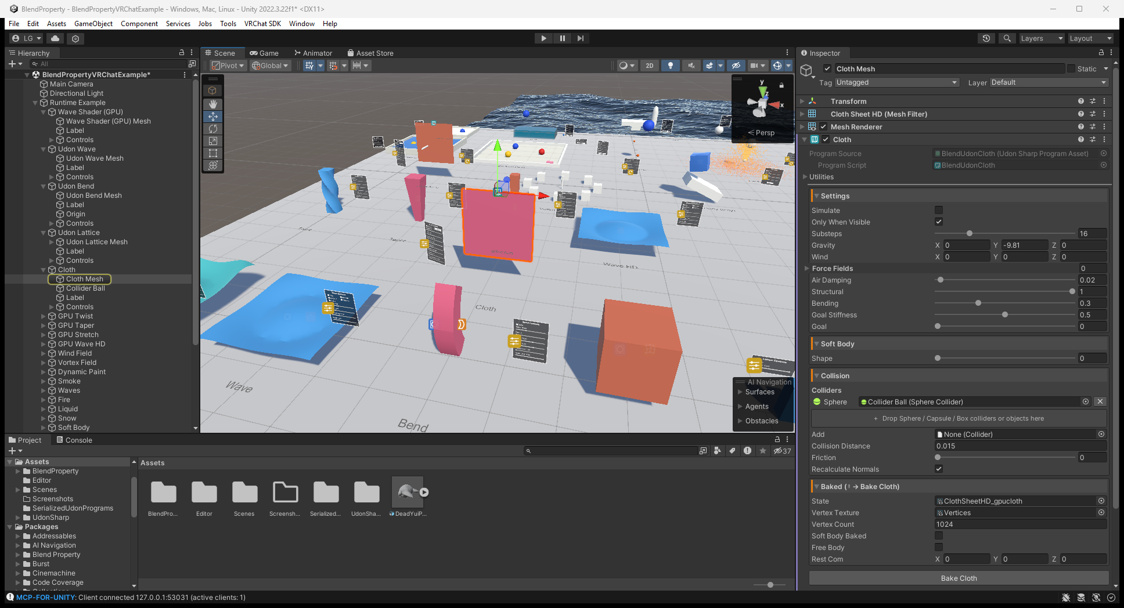The image size is (1124, 608).
Task: Select the Hand view tool in Scene
Action: (x=213, y=104)
